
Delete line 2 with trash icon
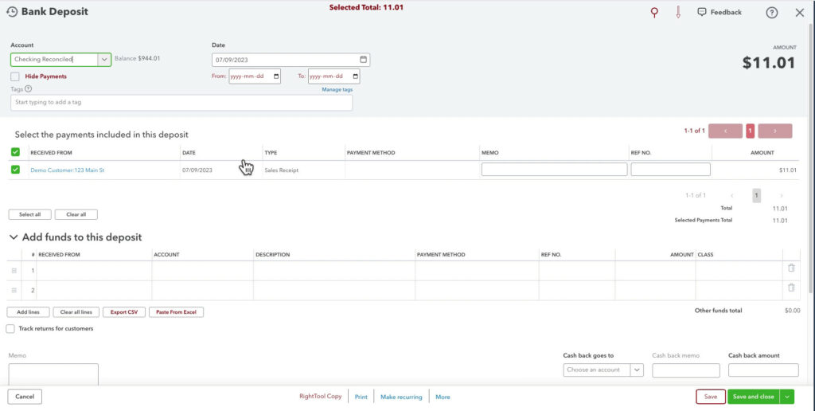click(791, 288)
